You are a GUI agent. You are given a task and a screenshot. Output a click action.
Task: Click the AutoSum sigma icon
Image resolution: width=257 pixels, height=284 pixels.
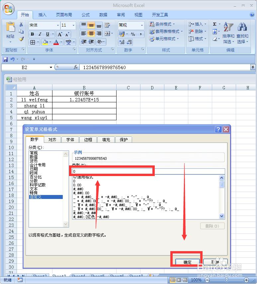pos(214,24)
